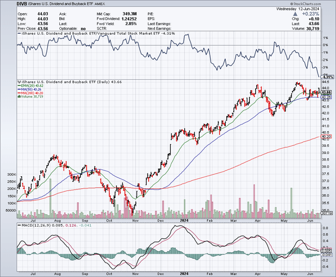Click the -0.041 MACD histogram axis tag

point(327,254)
